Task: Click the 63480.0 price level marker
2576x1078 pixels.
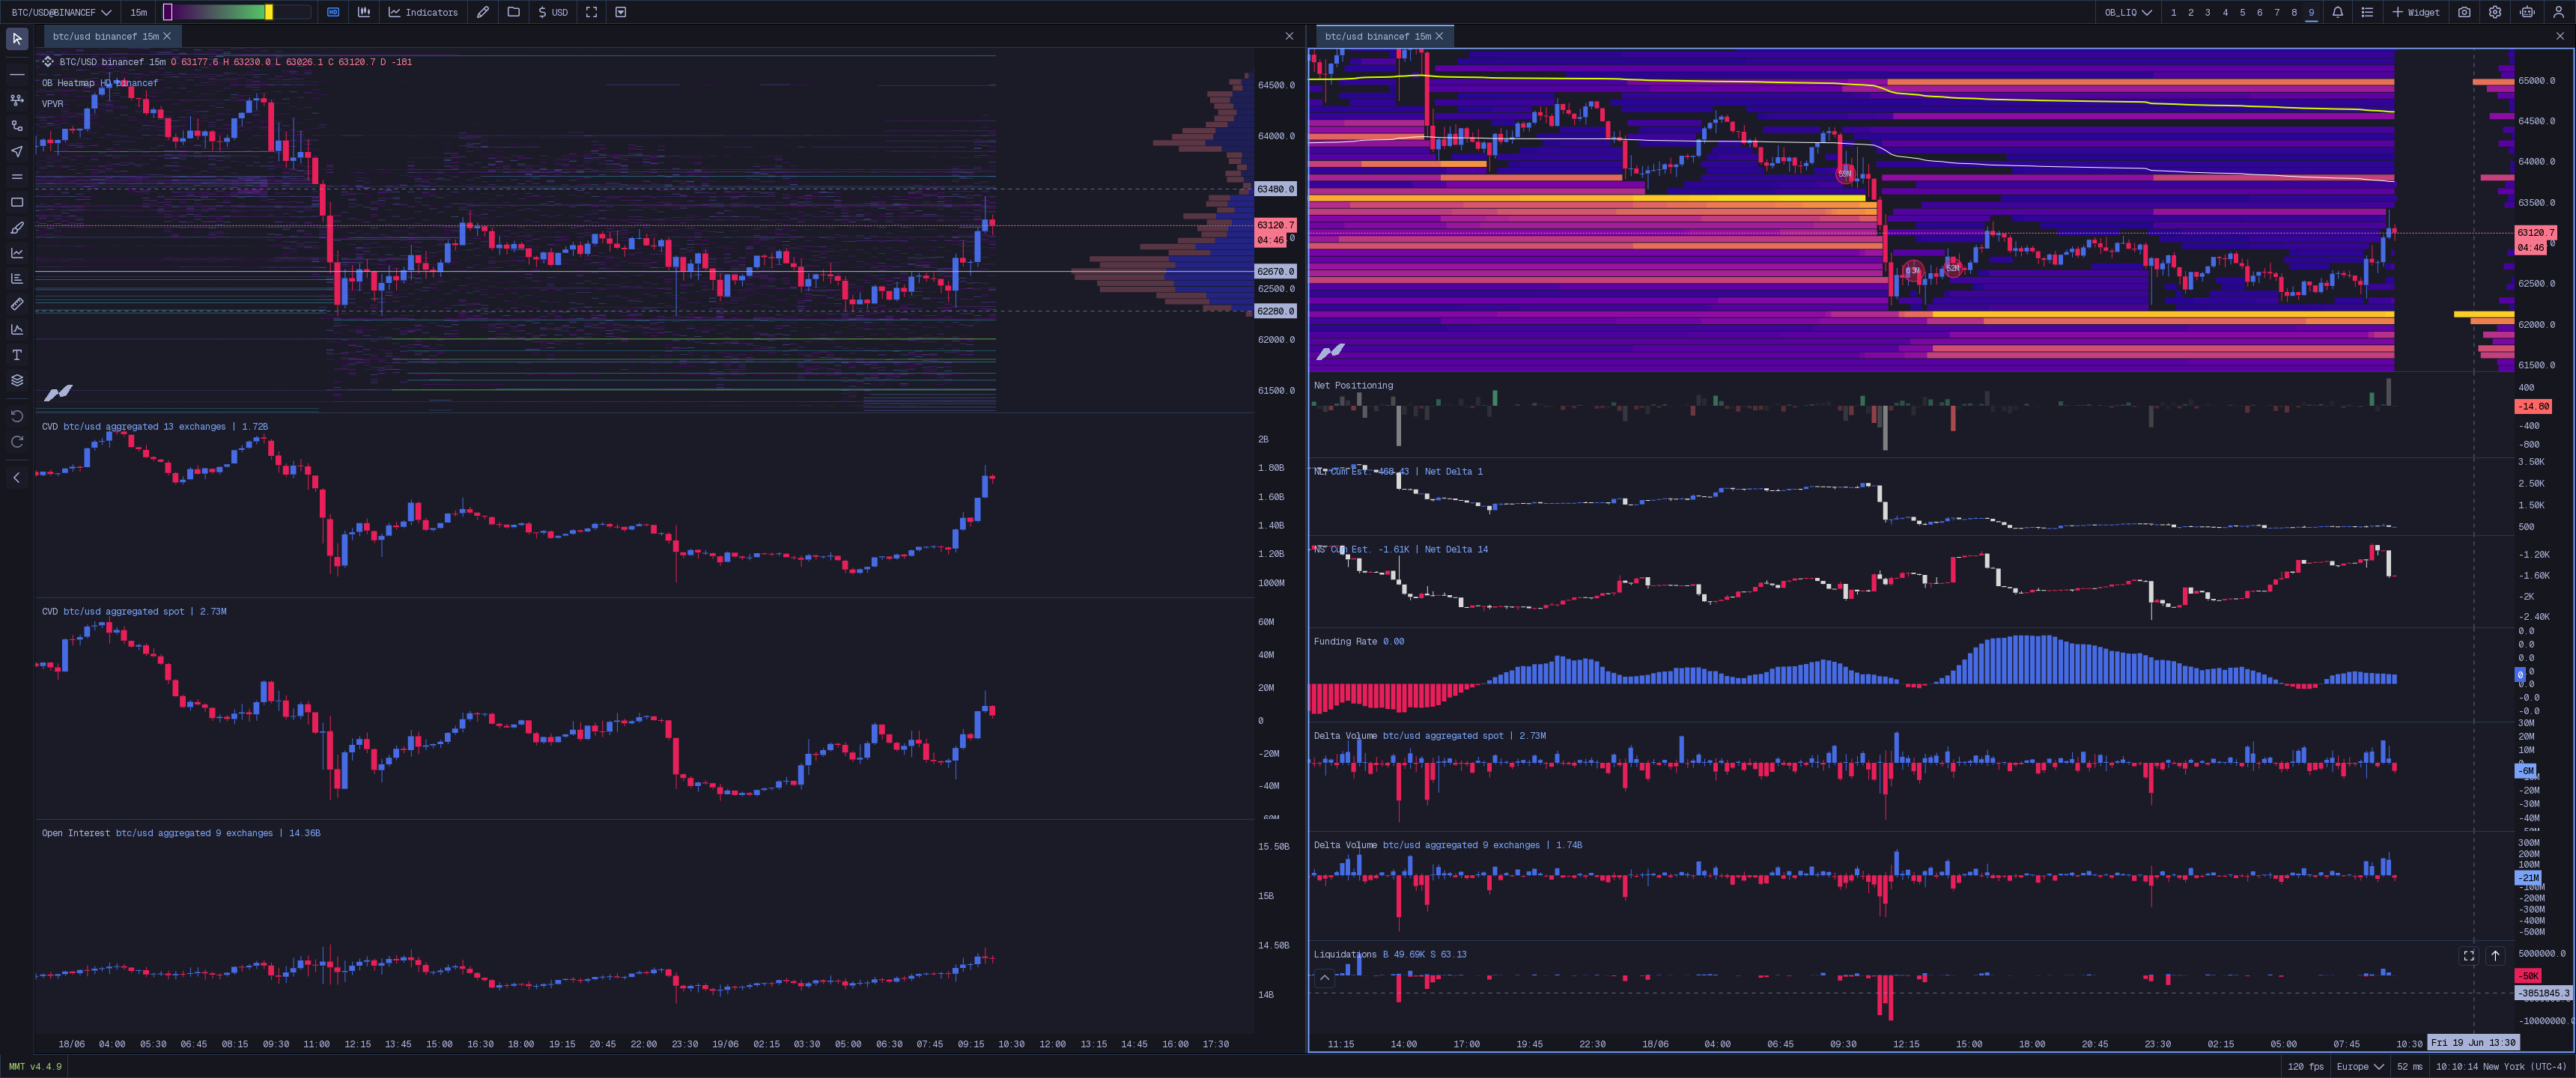Action: coord(1275,189)
